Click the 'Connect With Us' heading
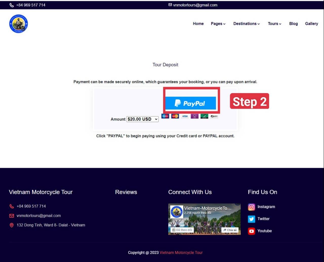This screenshot has width=324, height=262. point(190,192)
